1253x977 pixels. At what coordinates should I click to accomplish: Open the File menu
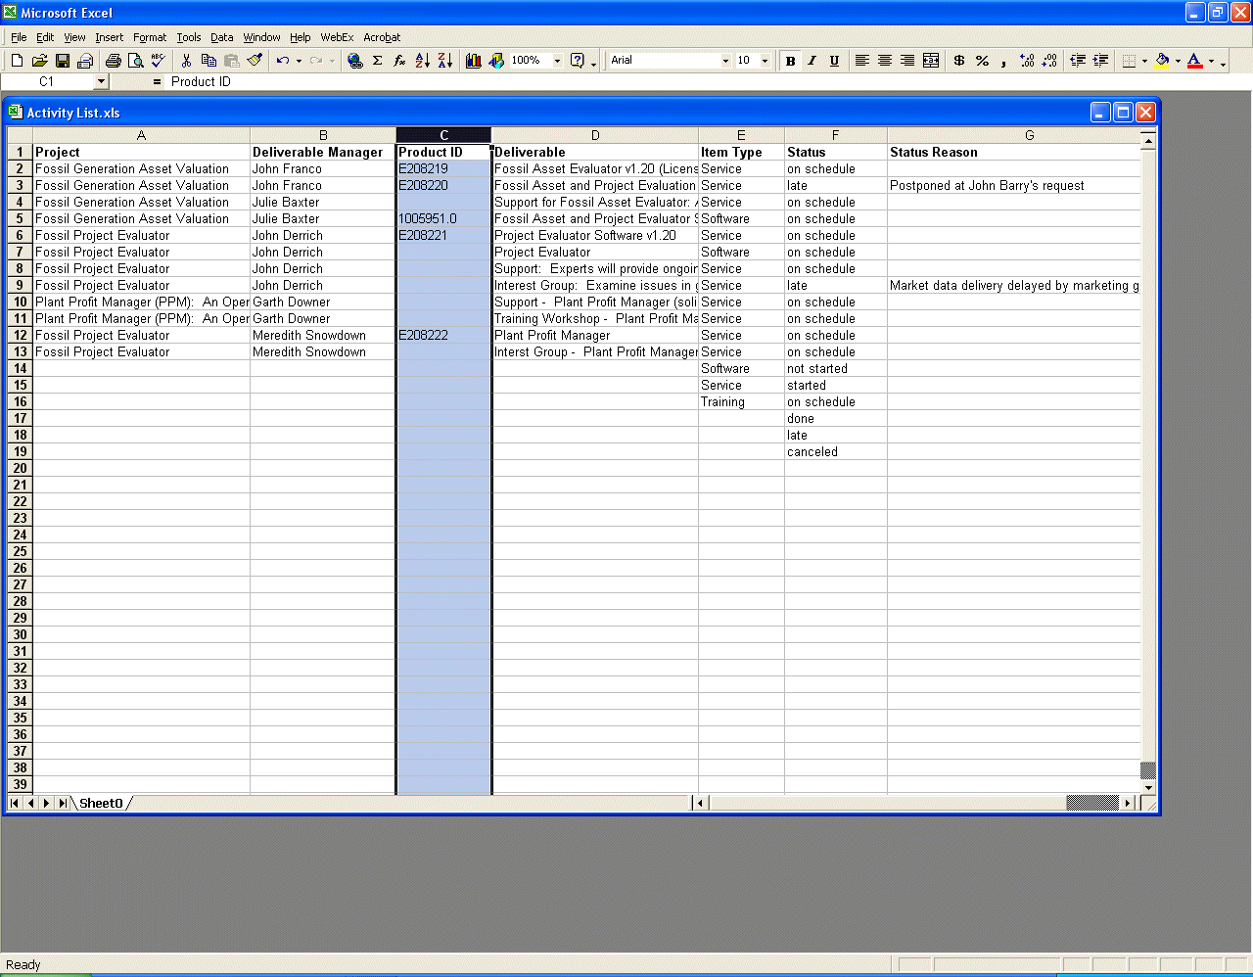[19, 37]
